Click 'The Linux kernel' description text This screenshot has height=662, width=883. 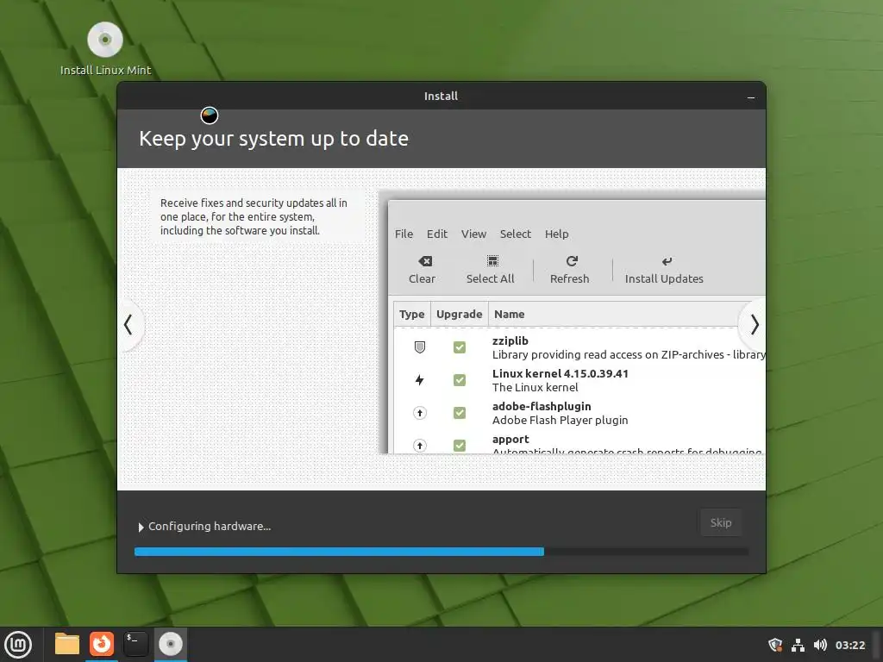[535, 387]
